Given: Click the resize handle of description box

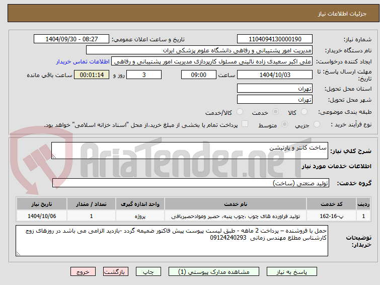Looking at the screenshot, I should click(54, 157).
